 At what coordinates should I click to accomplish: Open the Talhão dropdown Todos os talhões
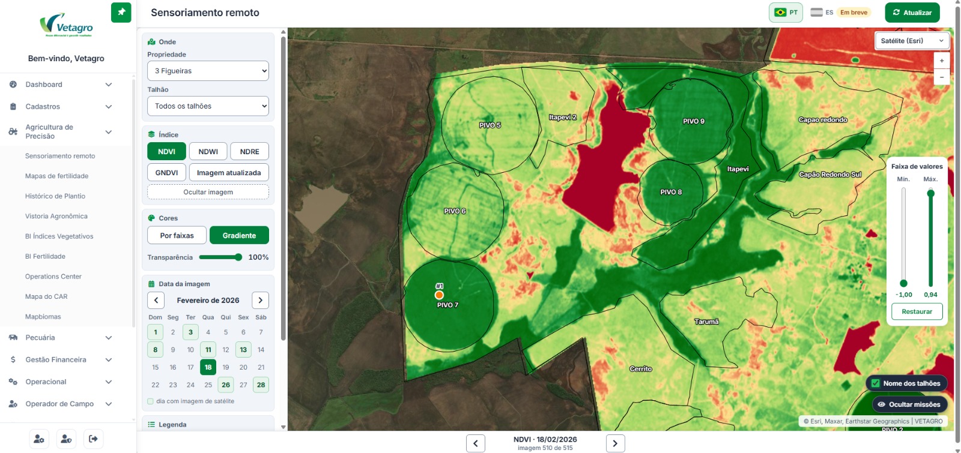208,106
